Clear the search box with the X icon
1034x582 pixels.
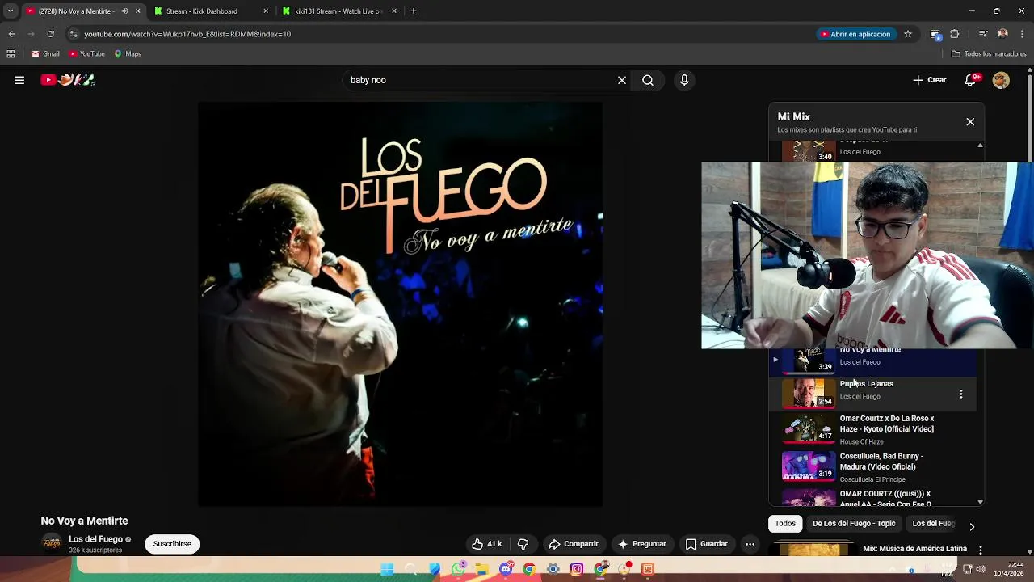(622, 80)
